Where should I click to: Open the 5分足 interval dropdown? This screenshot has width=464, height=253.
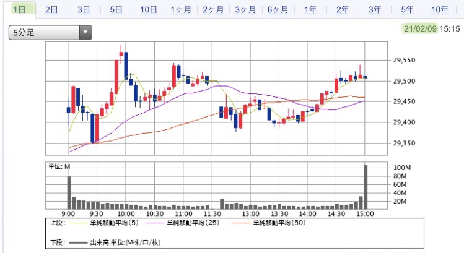[50, 33]
